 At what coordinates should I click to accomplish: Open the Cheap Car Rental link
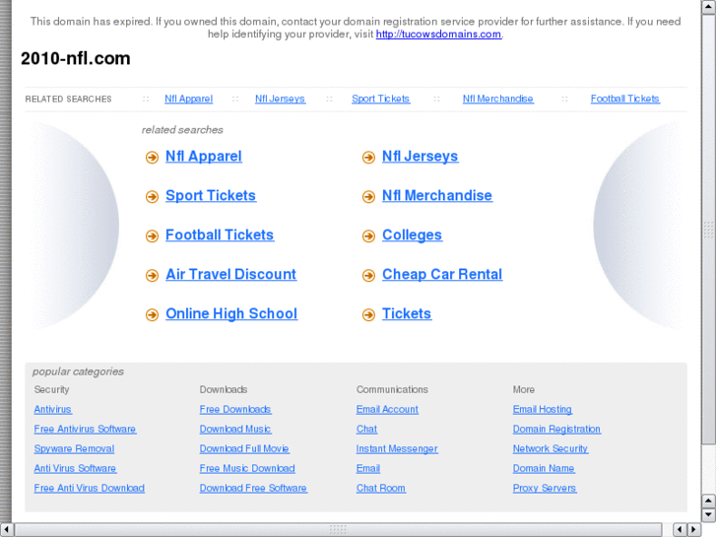pos(442,274)
